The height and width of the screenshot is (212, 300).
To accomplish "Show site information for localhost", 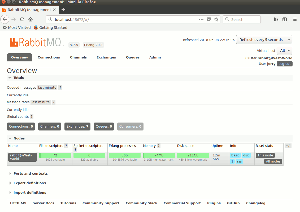I will [x=50, y=19].
